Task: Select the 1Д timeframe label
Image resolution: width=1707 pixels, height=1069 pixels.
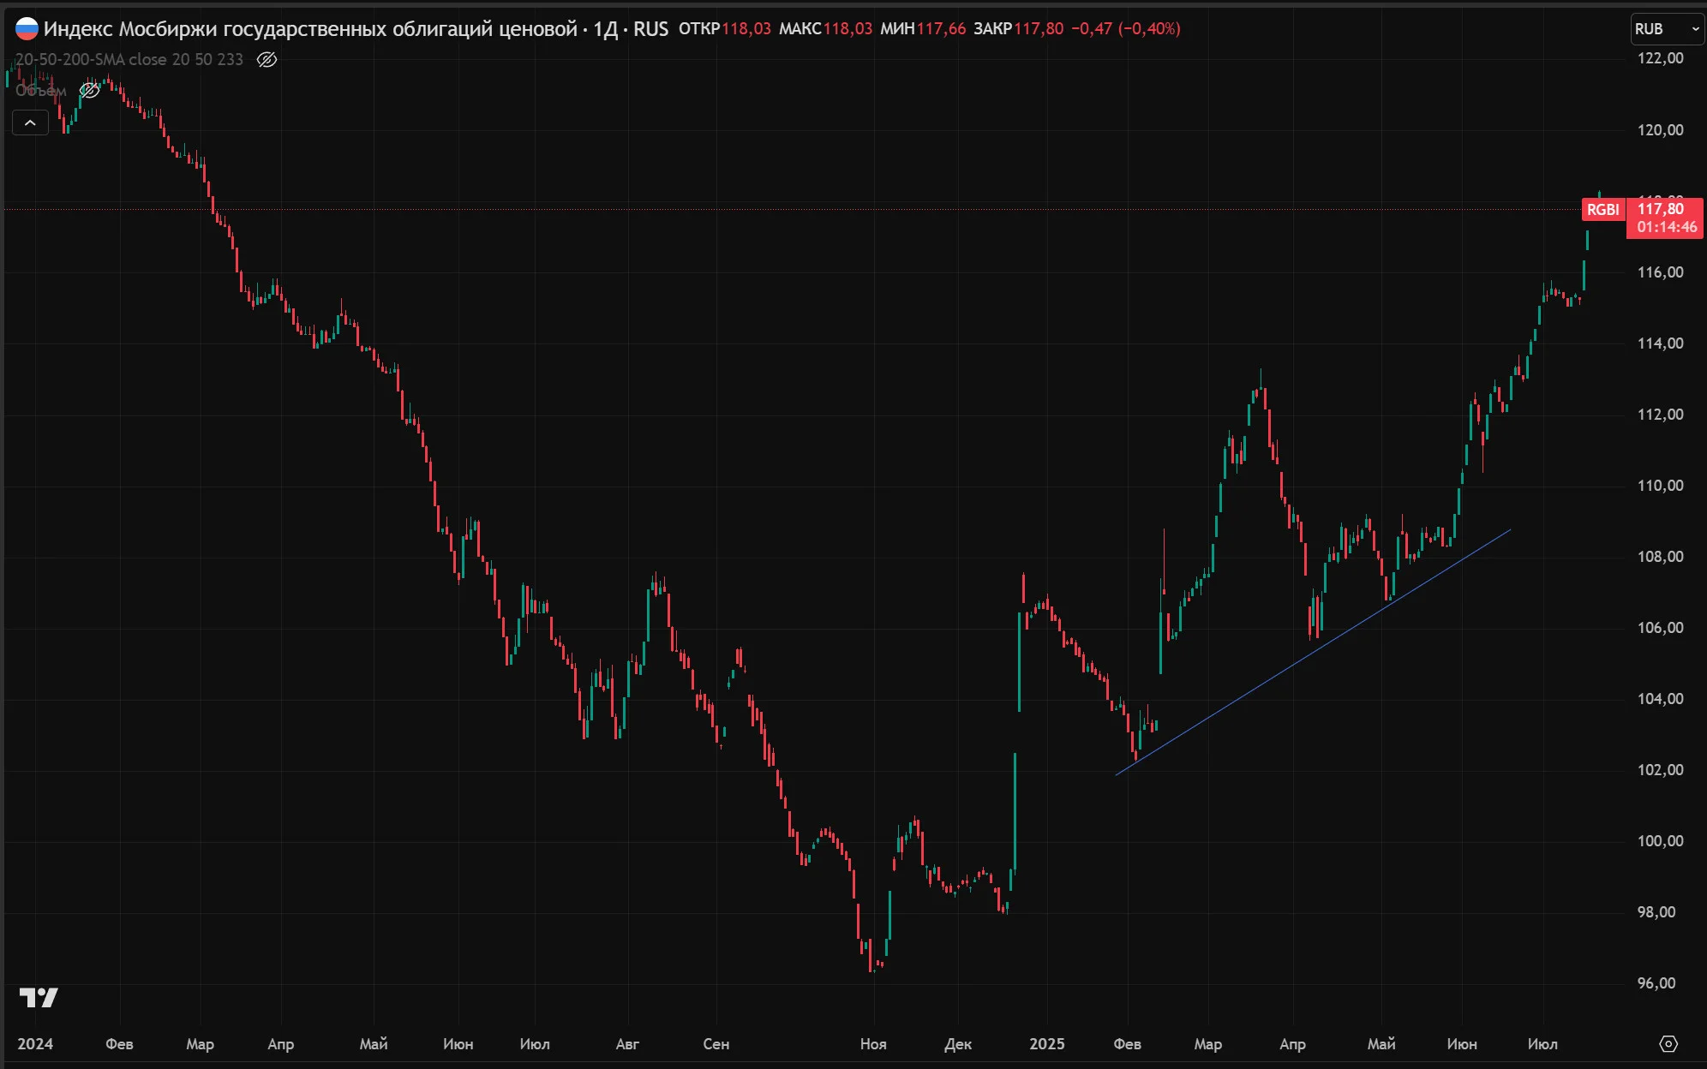Action: (605, 29)
